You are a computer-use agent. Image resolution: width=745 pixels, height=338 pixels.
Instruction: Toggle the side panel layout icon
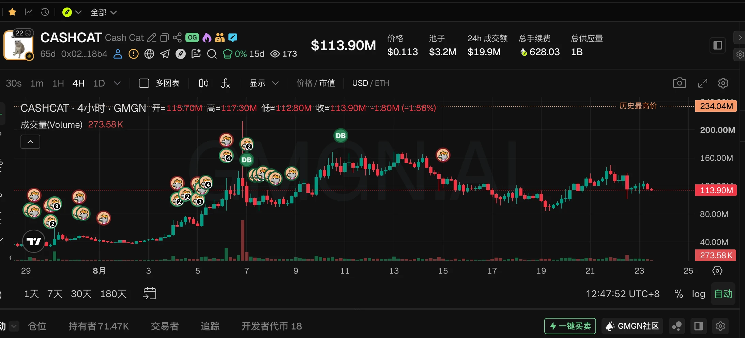click(x=718, y=45)
